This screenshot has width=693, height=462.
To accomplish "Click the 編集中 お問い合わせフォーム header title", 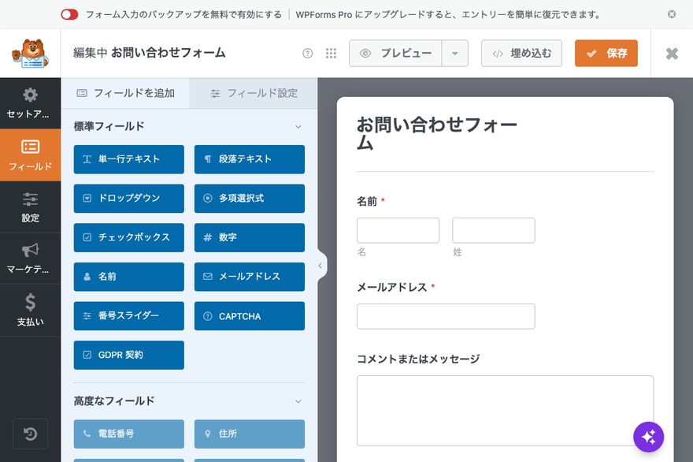I will [x=150, y=53].
